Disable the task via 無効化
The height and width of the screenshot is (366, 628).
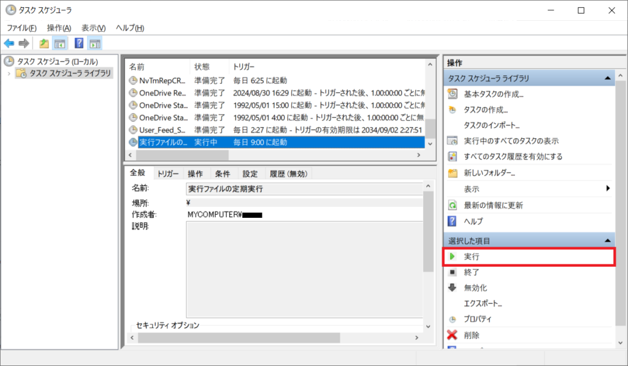tap(475, 288)
